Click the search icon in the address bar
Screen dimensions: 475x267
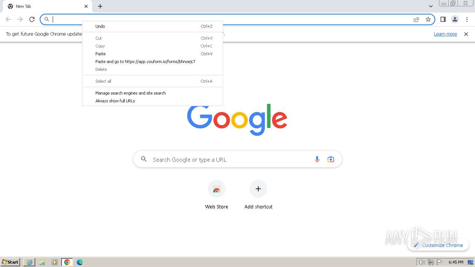tap(47, 19)
